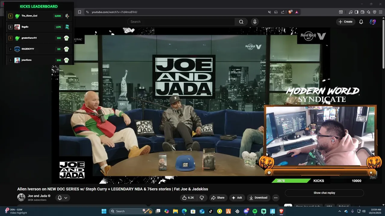Click the Joe and Jada channel avatar
This screenshot has width=385, height=216.
tap(21, 197)
